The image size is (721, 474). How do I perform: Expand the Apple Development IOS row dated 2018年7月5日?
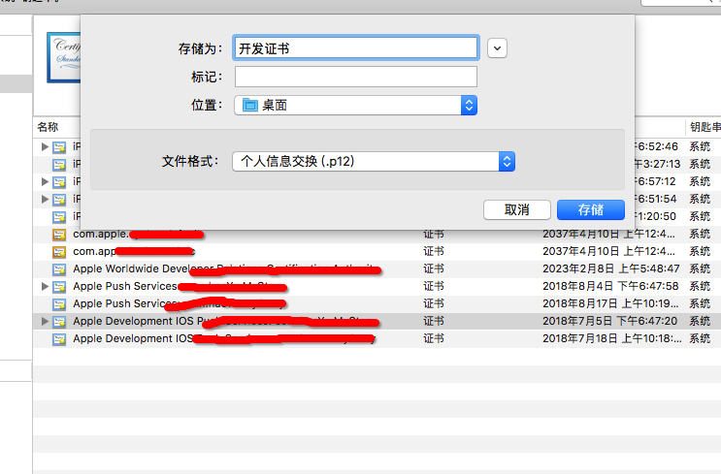[x=45, y=321]
